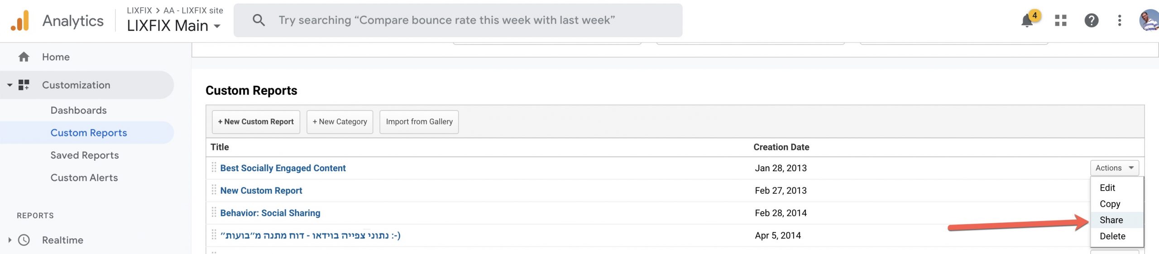This screenshot has width=1159, height=254.
Task: Click the search magnifier icon
Action: click(x=259, y=20)
